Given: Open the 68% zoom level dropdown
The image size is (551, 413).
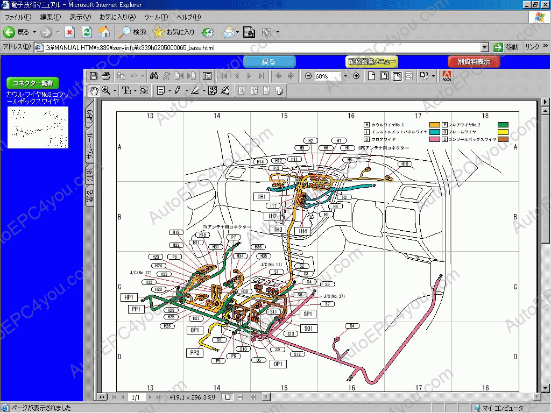Looking at the screenshot, I should pyautogui.click(x=345, y=75).
